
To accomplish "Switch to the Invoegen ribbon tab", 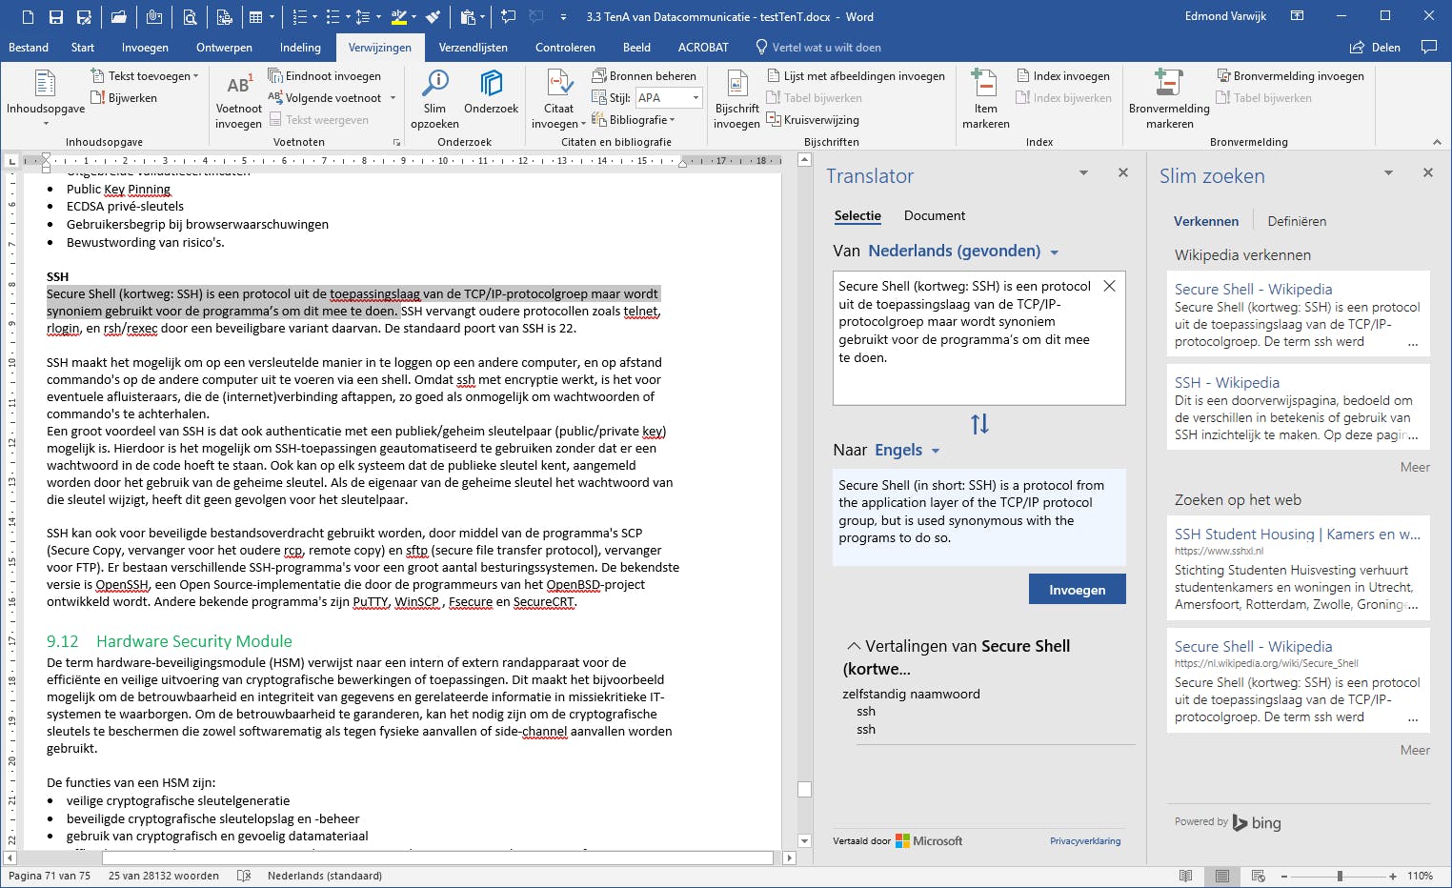I will (145, 48).
